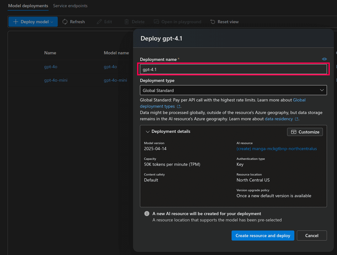Open the Customize settings for deployment details
This screenshot has width=337, height=255.
(x=304, y=132)
